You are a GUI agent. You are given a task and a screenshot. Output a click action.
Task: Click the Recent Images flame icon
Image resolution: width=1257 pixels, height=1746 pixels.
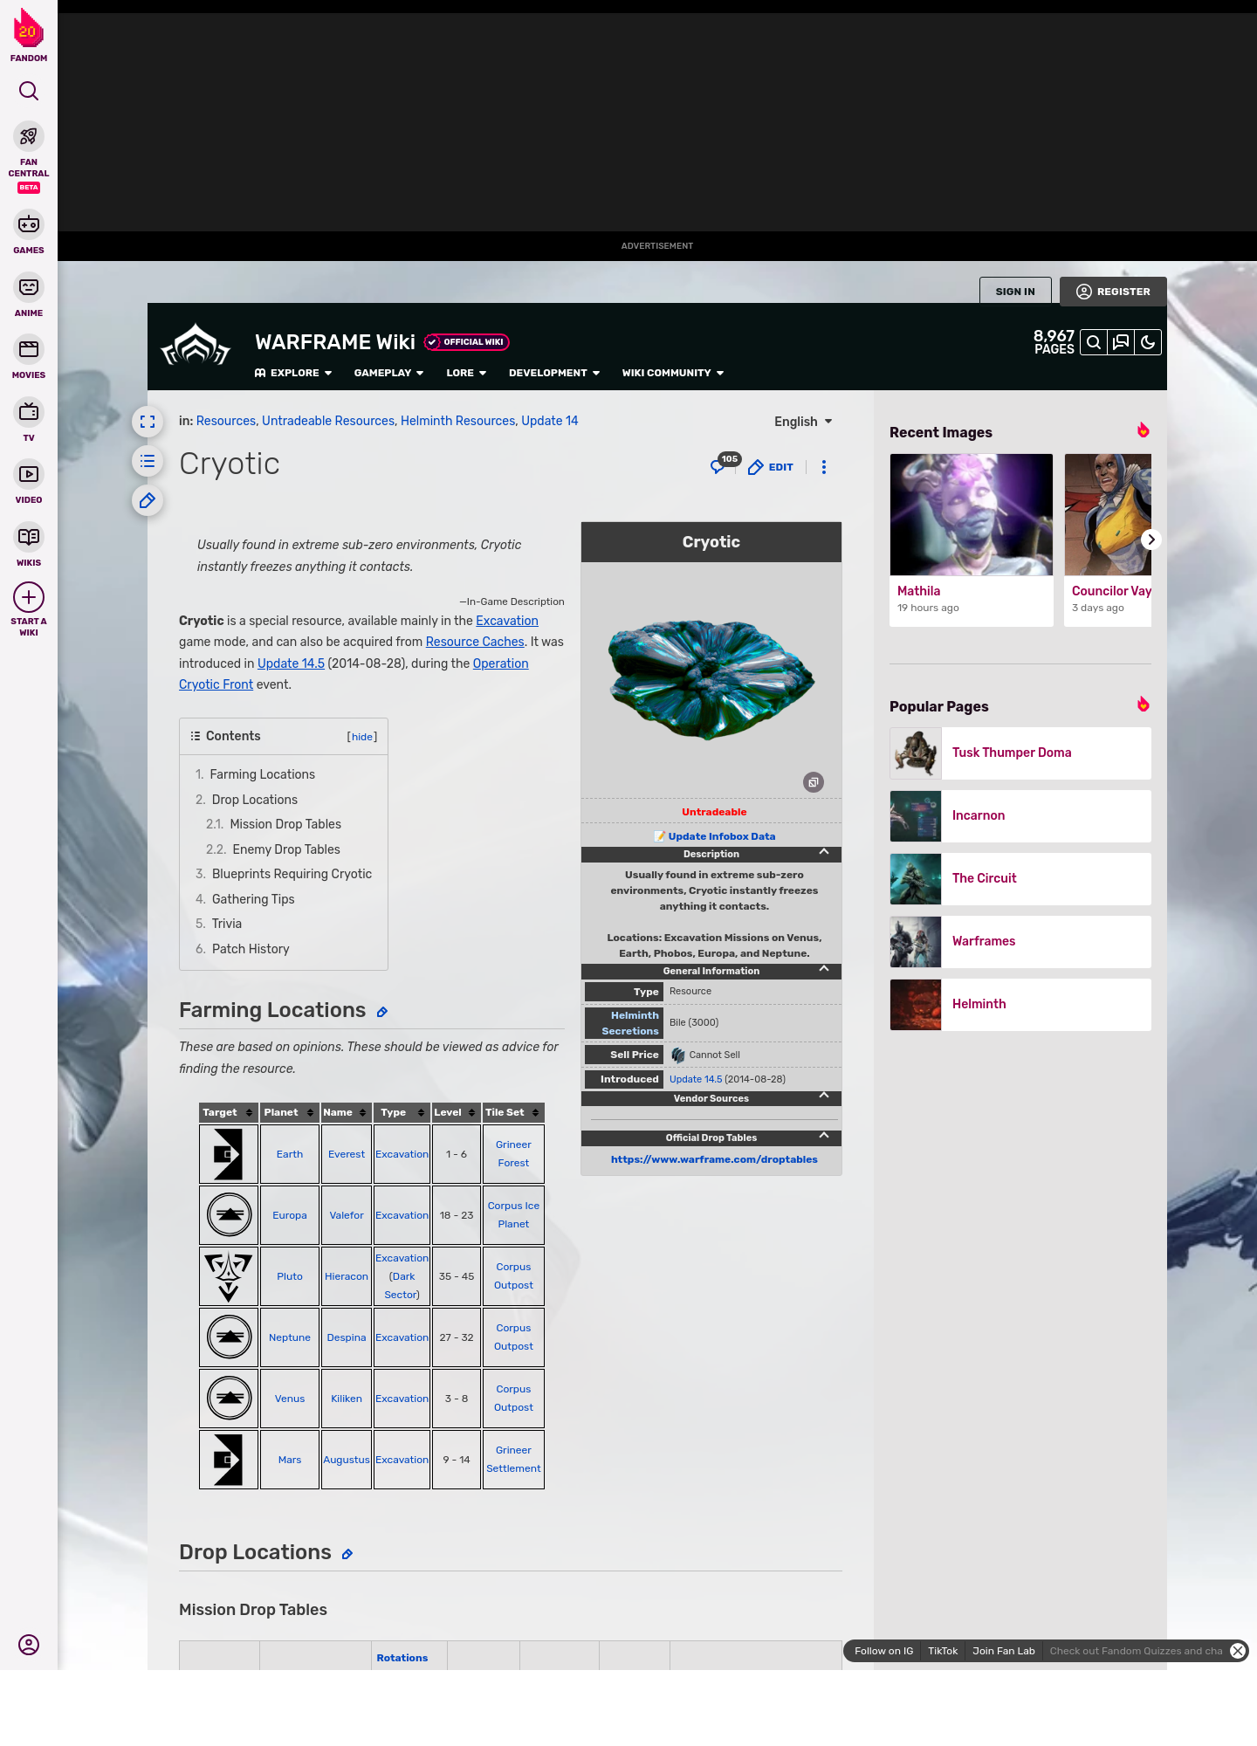(1144, 430)
